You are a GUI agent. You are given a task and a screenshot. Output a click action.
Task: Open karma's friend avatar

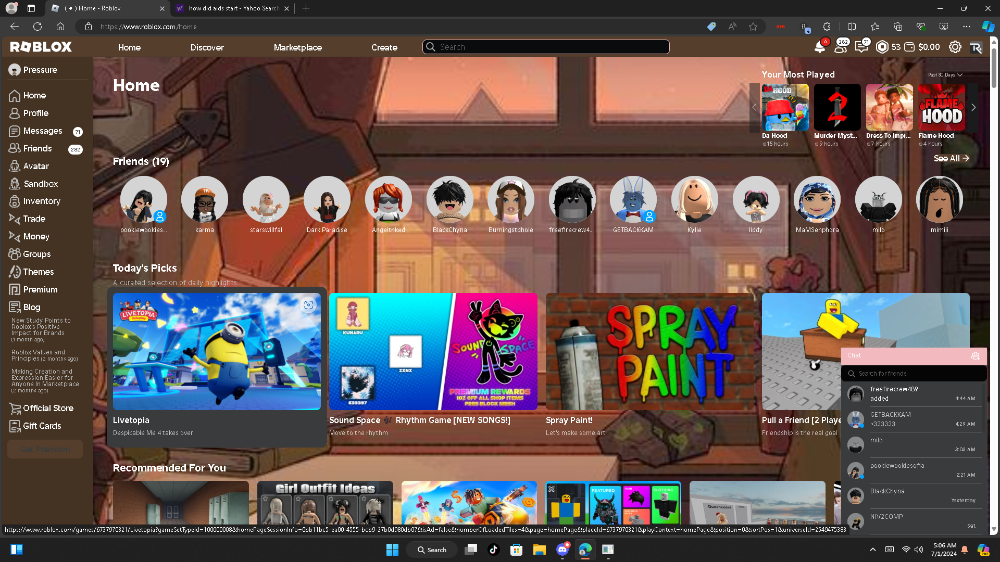(x=204, y=199)
